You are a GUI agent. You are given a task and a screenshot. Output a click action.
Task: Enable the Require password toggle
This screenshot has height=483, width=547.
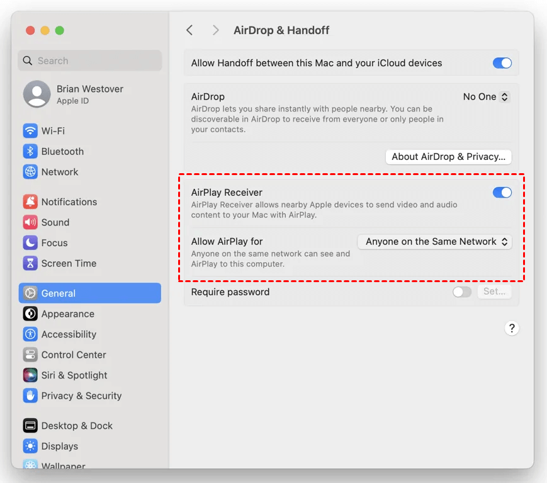point(462,292)
